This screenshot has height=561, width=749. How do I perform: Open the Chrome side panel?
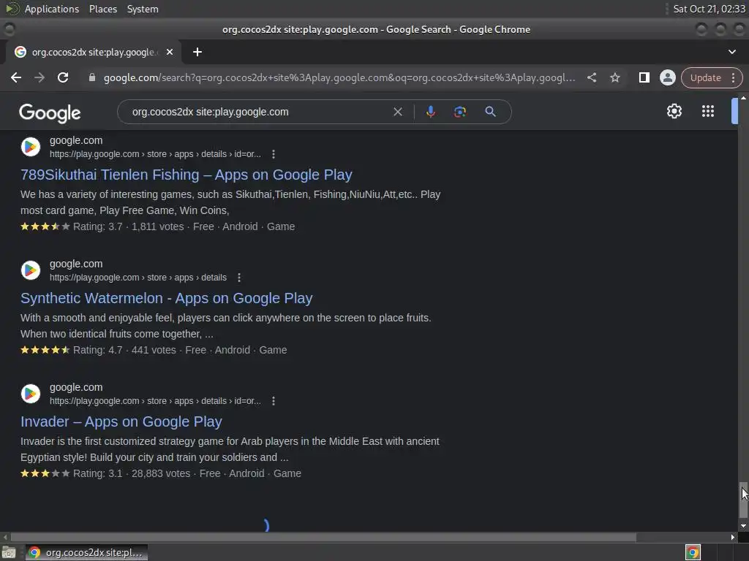click(x=644, y=77)
